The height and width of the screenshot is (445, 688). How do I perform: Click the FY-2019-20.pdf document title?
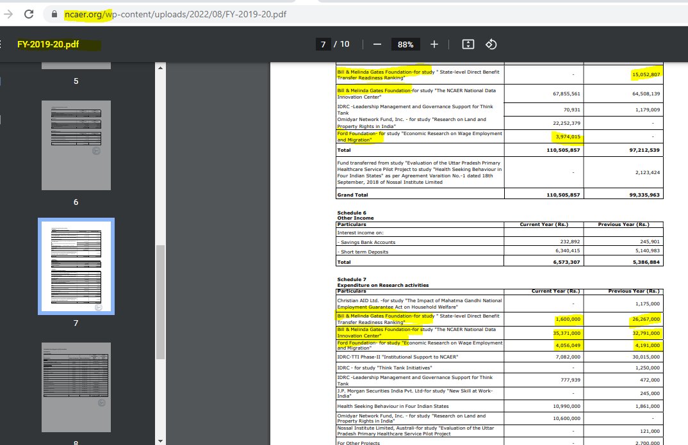pos(48,44)
